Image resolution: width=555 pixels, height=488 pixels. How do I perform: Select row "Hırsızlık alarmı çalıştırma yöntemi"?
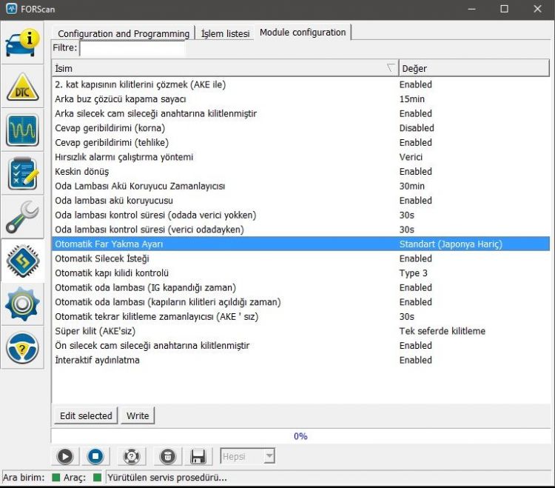pos(301,157)
